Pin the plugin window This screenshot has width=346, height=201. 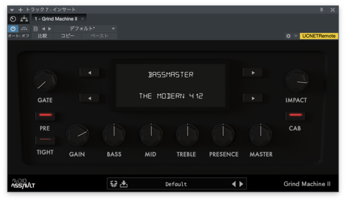321,9
